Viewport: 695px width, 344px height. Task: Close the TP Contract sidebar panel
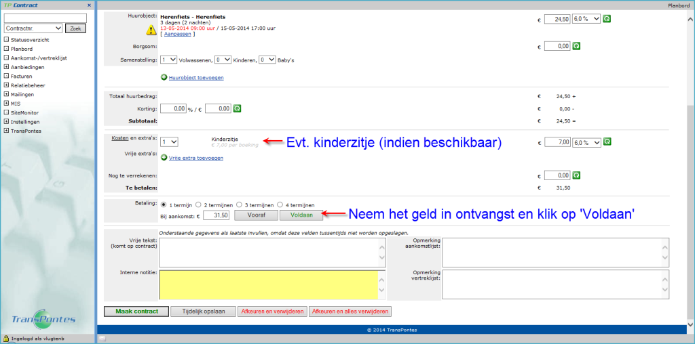tap(89, 5)
